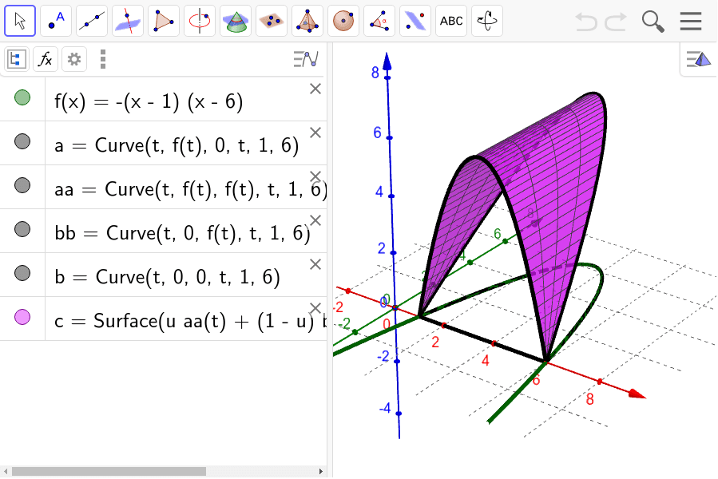Open the input fx panel
718x479 pixels.
[46, 59]
